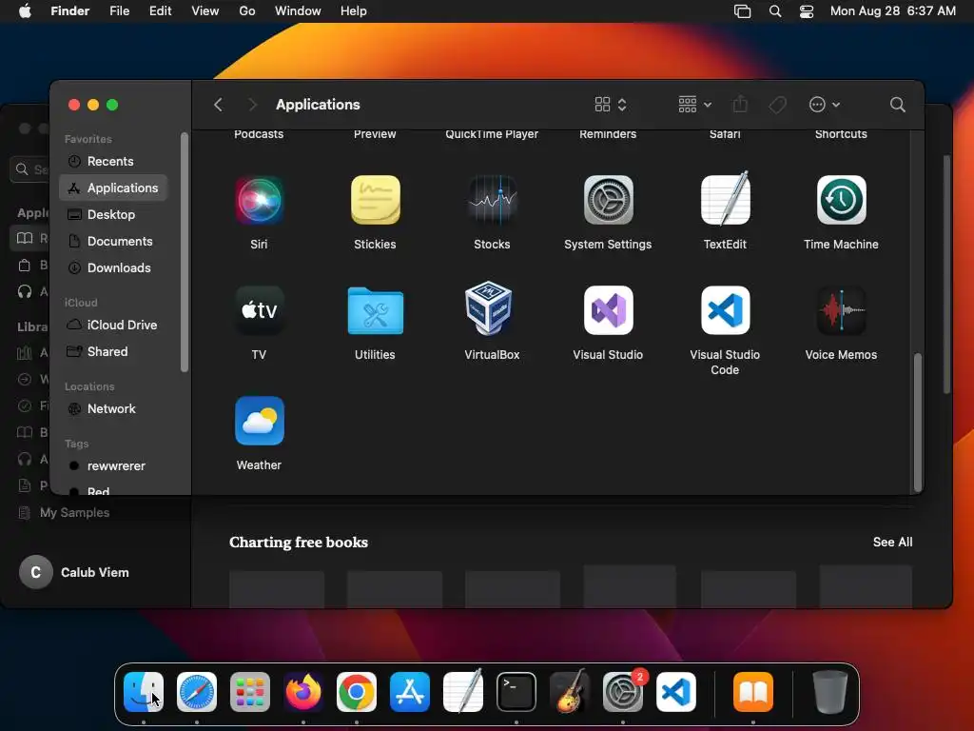
Task: Open App Store from the Dock
Action: (410, 692)
